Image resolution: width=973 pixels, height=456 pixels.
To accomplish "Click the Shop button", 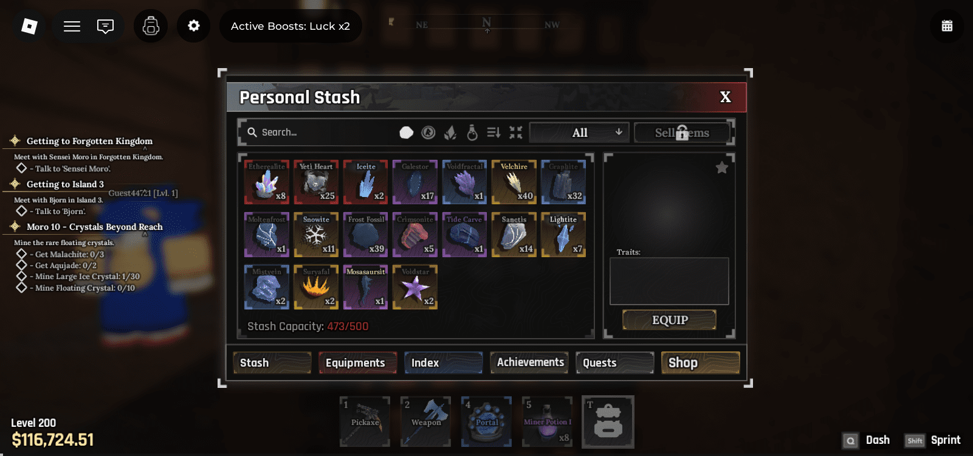I will click(700, 363).
